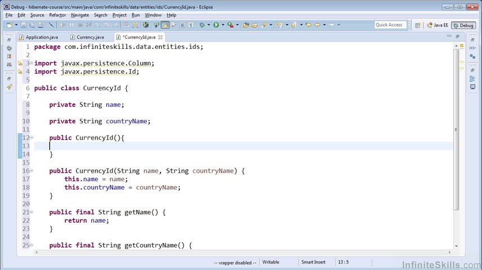Click the editor scroll down arrow

click(456, 246)
